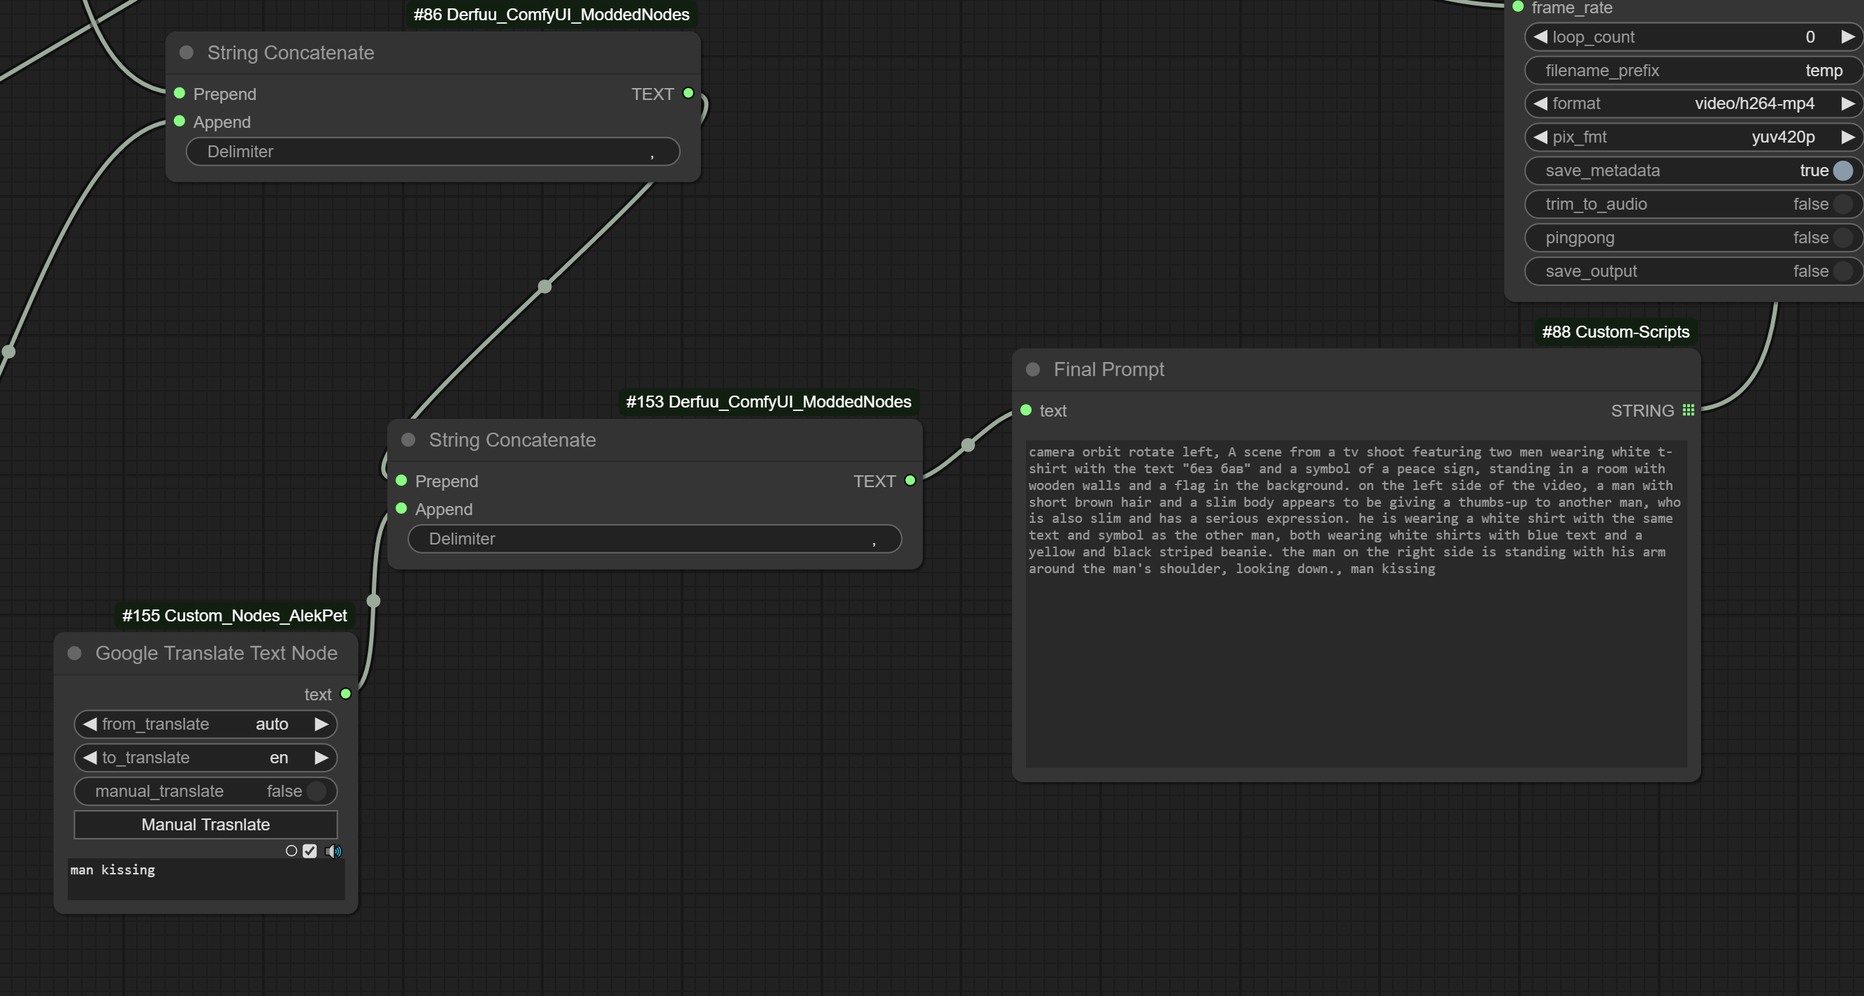Collapse node #86 String Concatenate via title dot
Screen dimensions: 1864x996
(x=186, y=53)
